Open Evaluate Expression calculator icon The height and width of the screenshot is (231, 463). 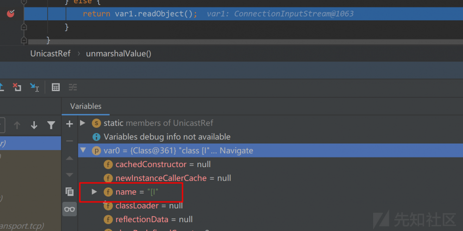[56, 87]
